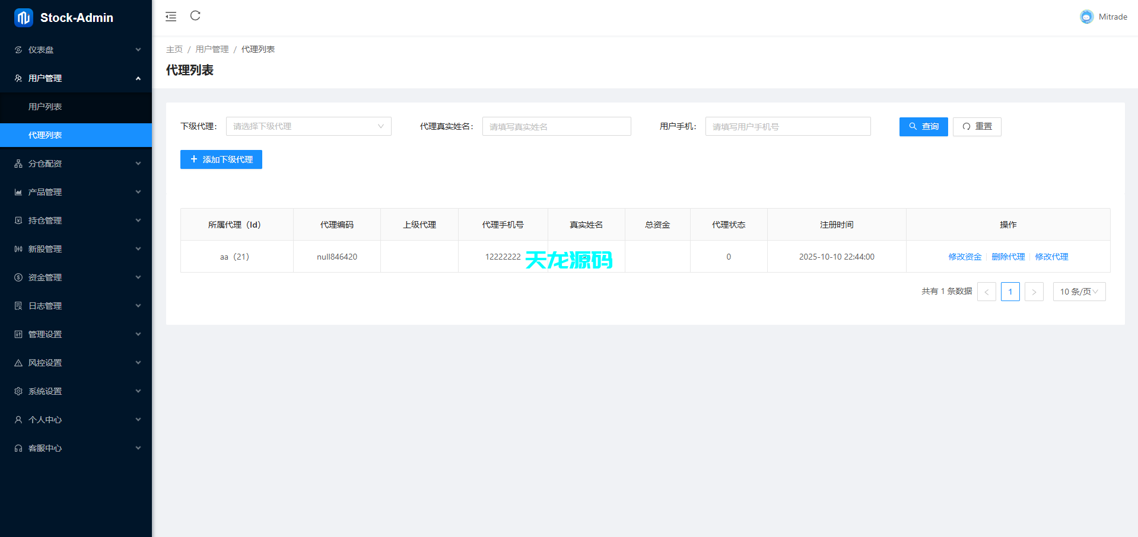Viewport: 1138px width, 537px height.
Task: Select the 仪表盘 dashboard icon in sidebar
Action: click(18, 50)
